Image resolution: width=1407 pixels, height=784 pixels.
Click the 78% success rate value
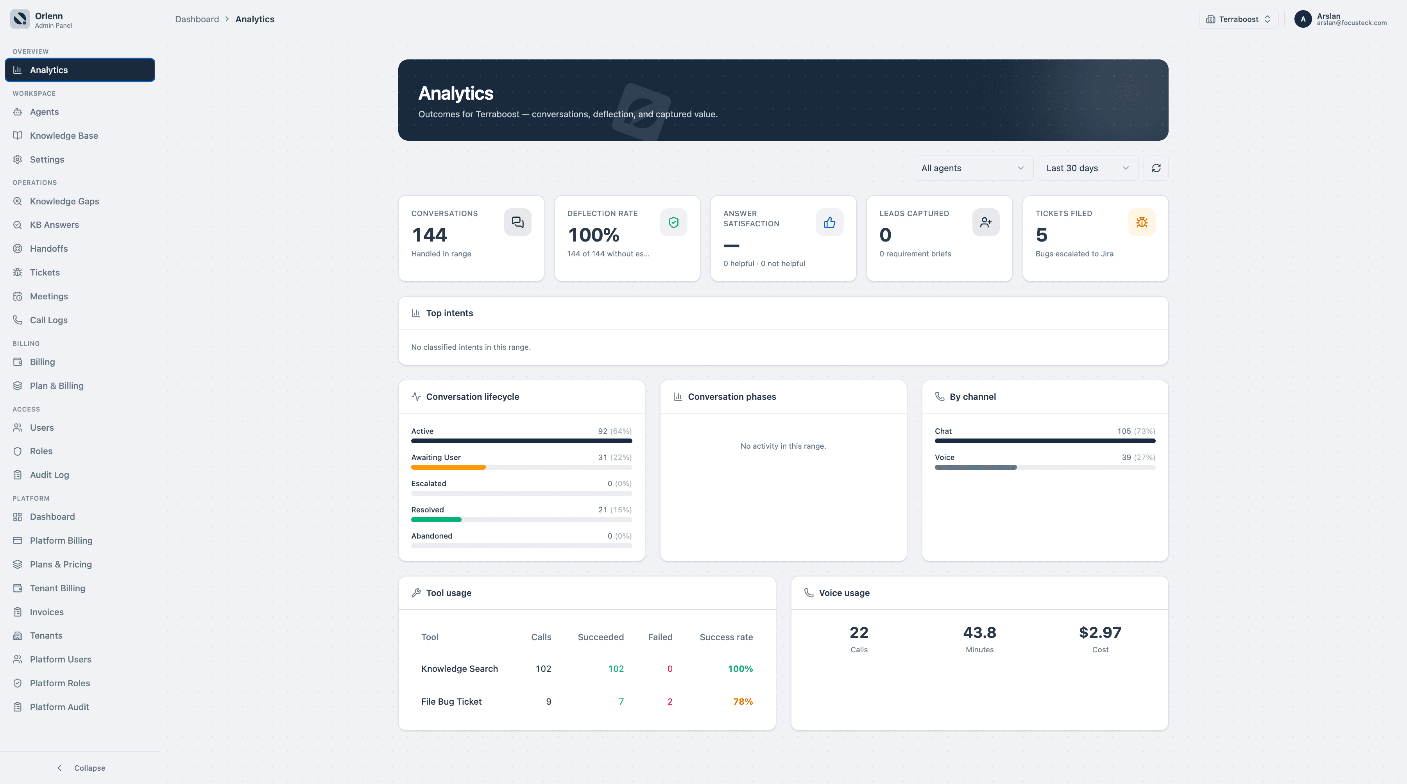pyautogui.click(x=743, y=702)
